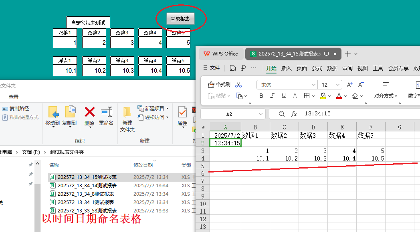Click the 重命名 rename icon in Explorer
The height and width of the screenshot is (232, 420).
pos(106,112)
